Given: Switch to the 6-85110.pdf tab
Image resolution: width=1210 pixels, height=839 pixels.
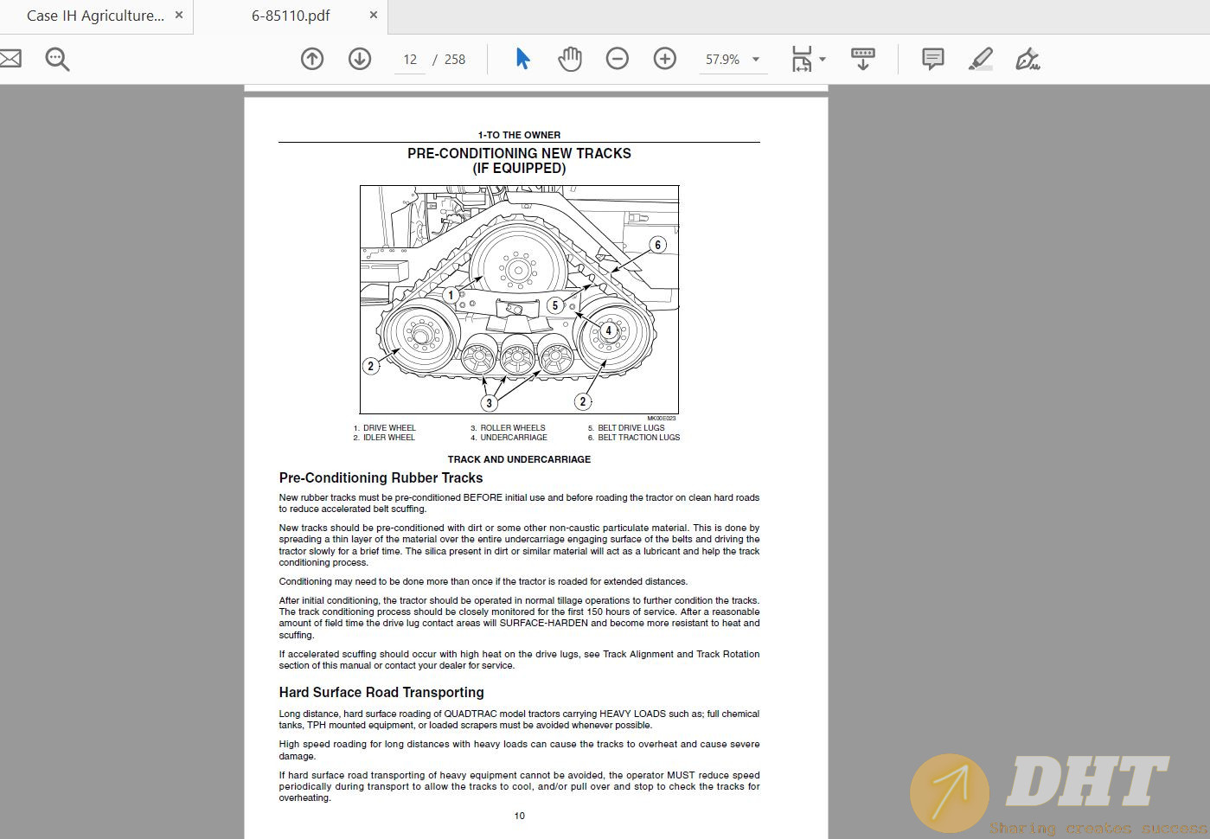Looking at the screenshot, I should pyautogui.click(x=291, y=16).
